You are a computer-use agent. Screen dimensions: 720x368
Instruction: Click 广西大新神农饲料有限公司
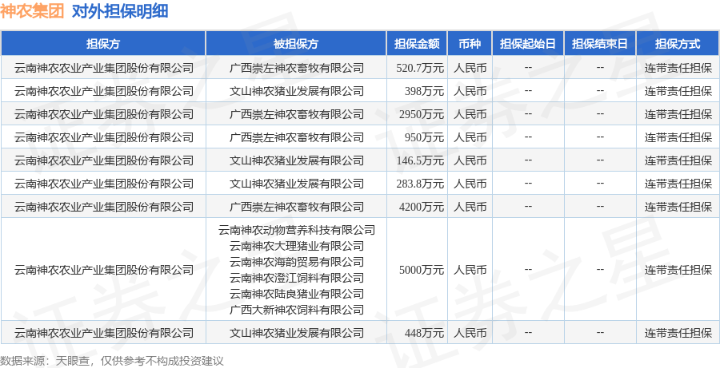297,310
